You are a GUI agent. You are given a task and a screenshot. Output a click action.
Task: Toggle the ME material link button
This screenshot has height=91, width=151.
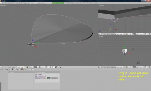coord(48,78)
